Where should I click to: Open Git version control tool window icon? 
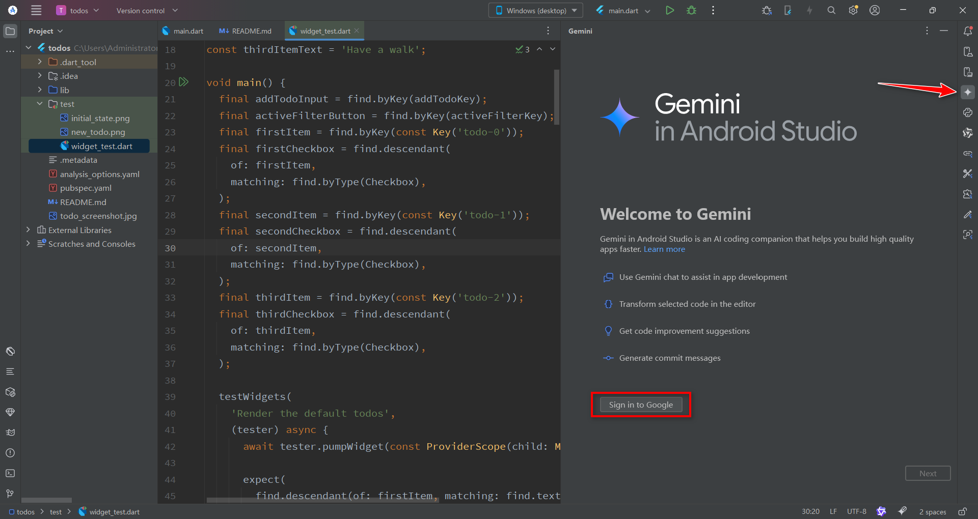[10, 494]
